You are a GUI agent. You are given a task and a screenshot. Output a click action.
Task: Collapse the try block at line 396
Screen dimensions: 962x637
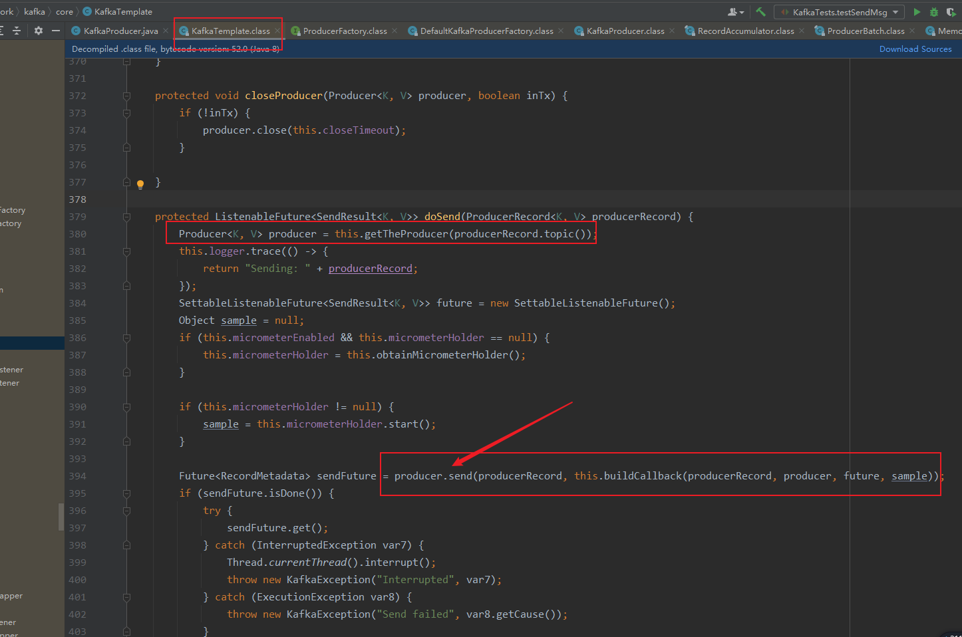pos(126,511)
